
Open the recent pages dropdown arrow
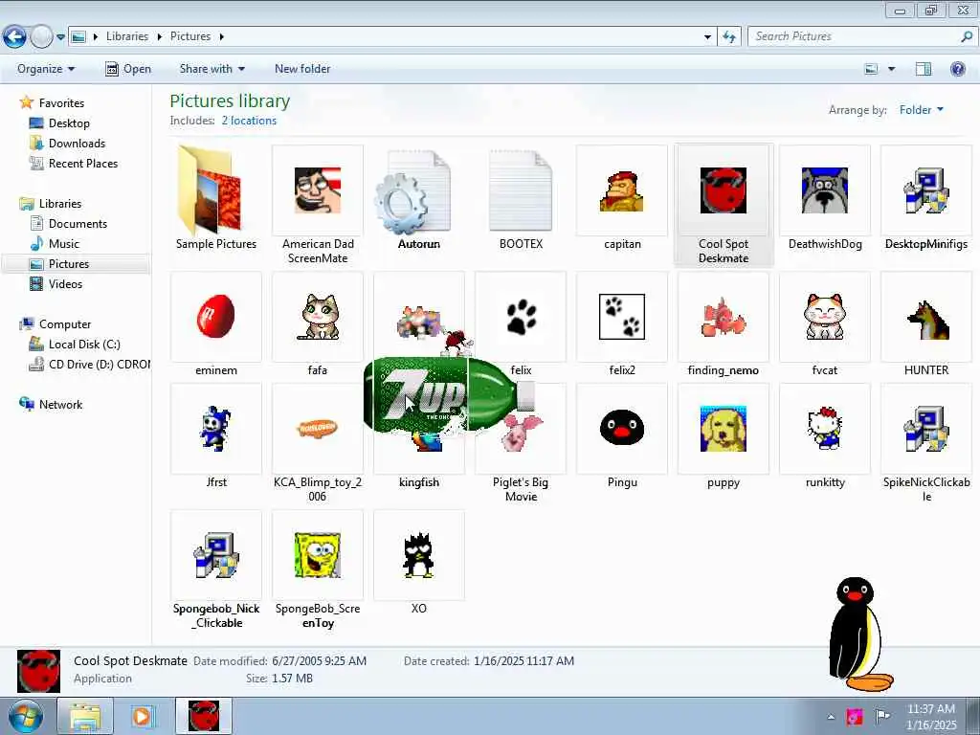[x=60, y=37]
